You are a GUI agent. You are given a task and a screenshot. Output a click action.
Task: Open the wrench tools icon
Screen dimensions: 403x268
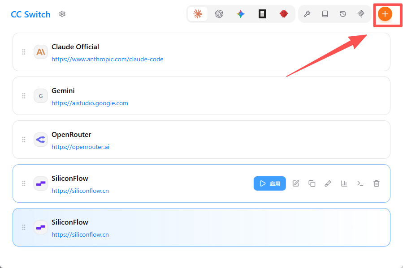click(307, 14)
